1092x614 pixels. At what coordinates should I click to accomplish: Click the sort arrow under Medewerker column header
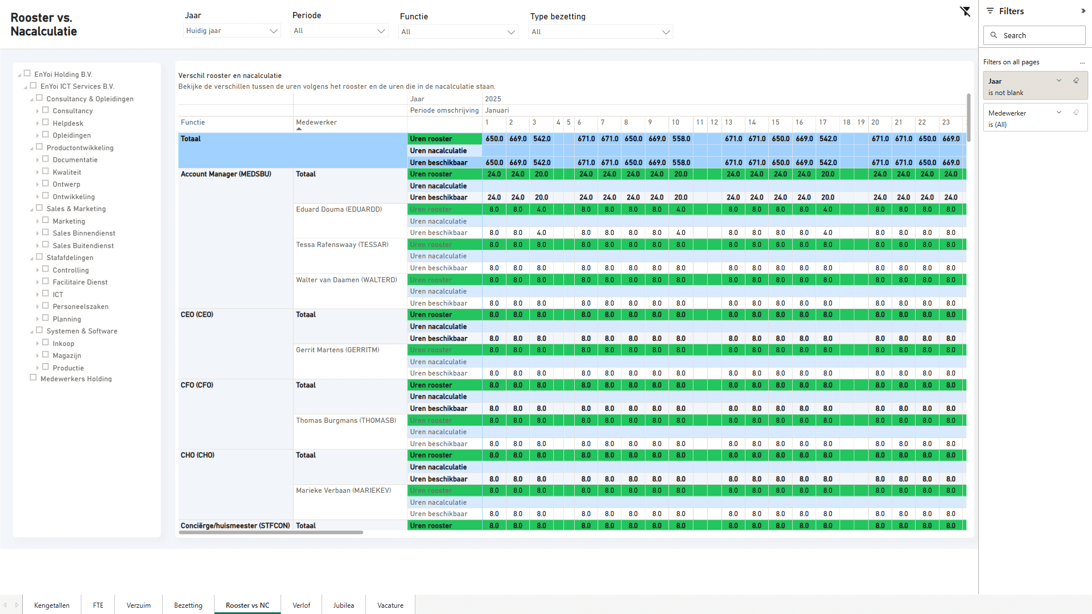(x=299, y=129)
